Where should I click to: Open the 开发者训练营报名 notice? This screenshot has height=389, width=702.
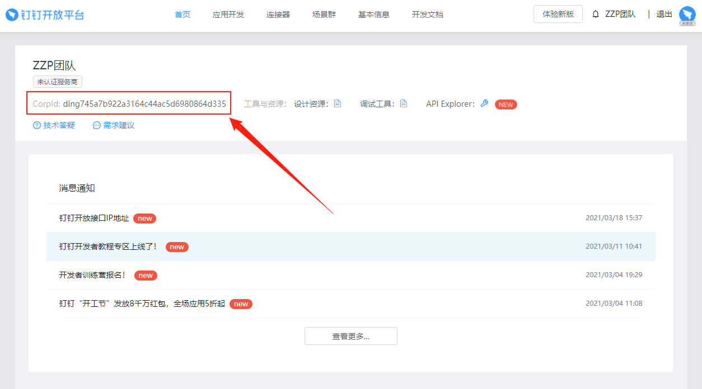[x=91, y=275]
